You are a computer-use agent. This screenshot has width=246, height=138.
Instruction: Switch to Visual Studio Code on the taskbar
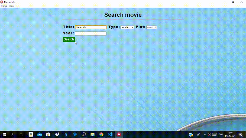tap(110, 134)
